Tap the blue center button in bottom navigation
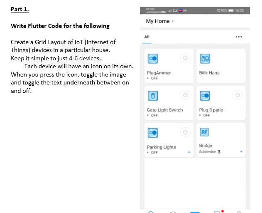The width and height of the screenshot is (262, 213). pos(195,212)
